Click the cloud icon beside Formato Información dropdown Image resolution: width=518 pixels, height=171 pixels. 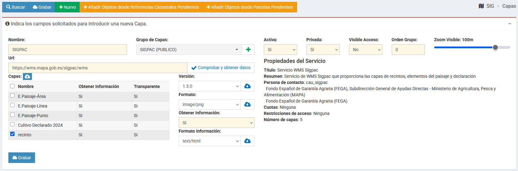[247, 141]
